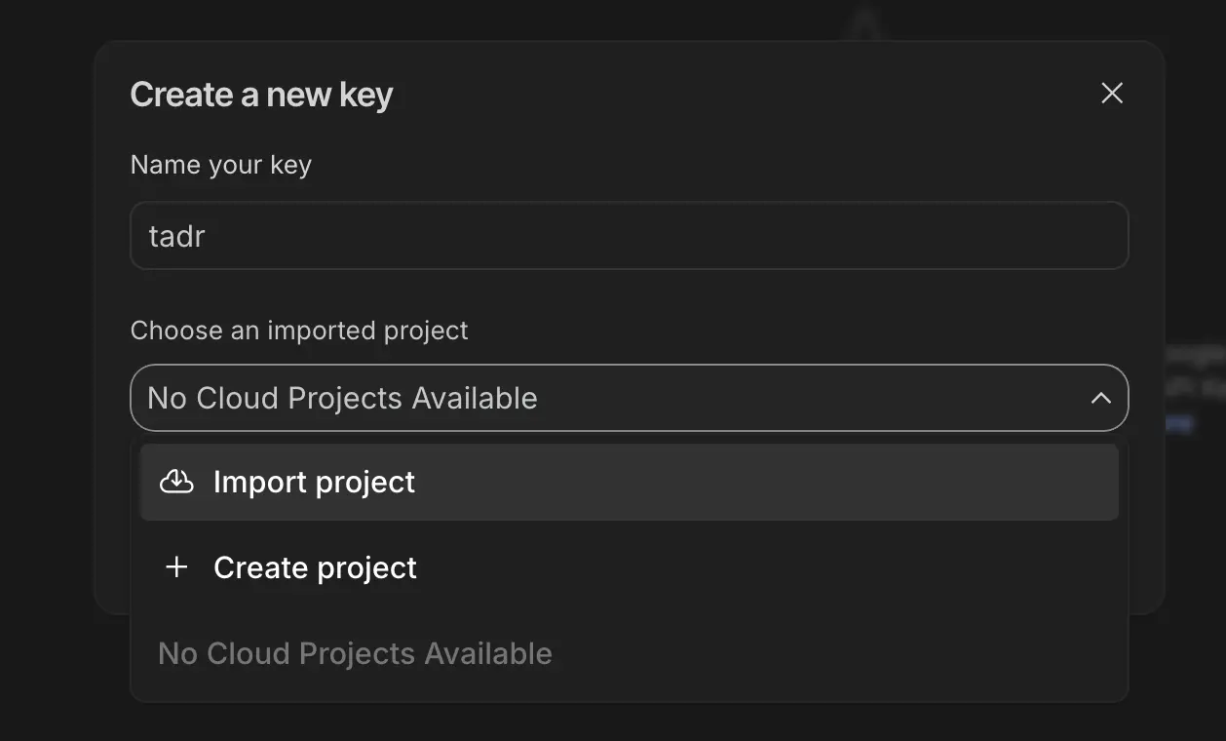Select the text tadr in the name box
1226x741 pixels.
176,235
